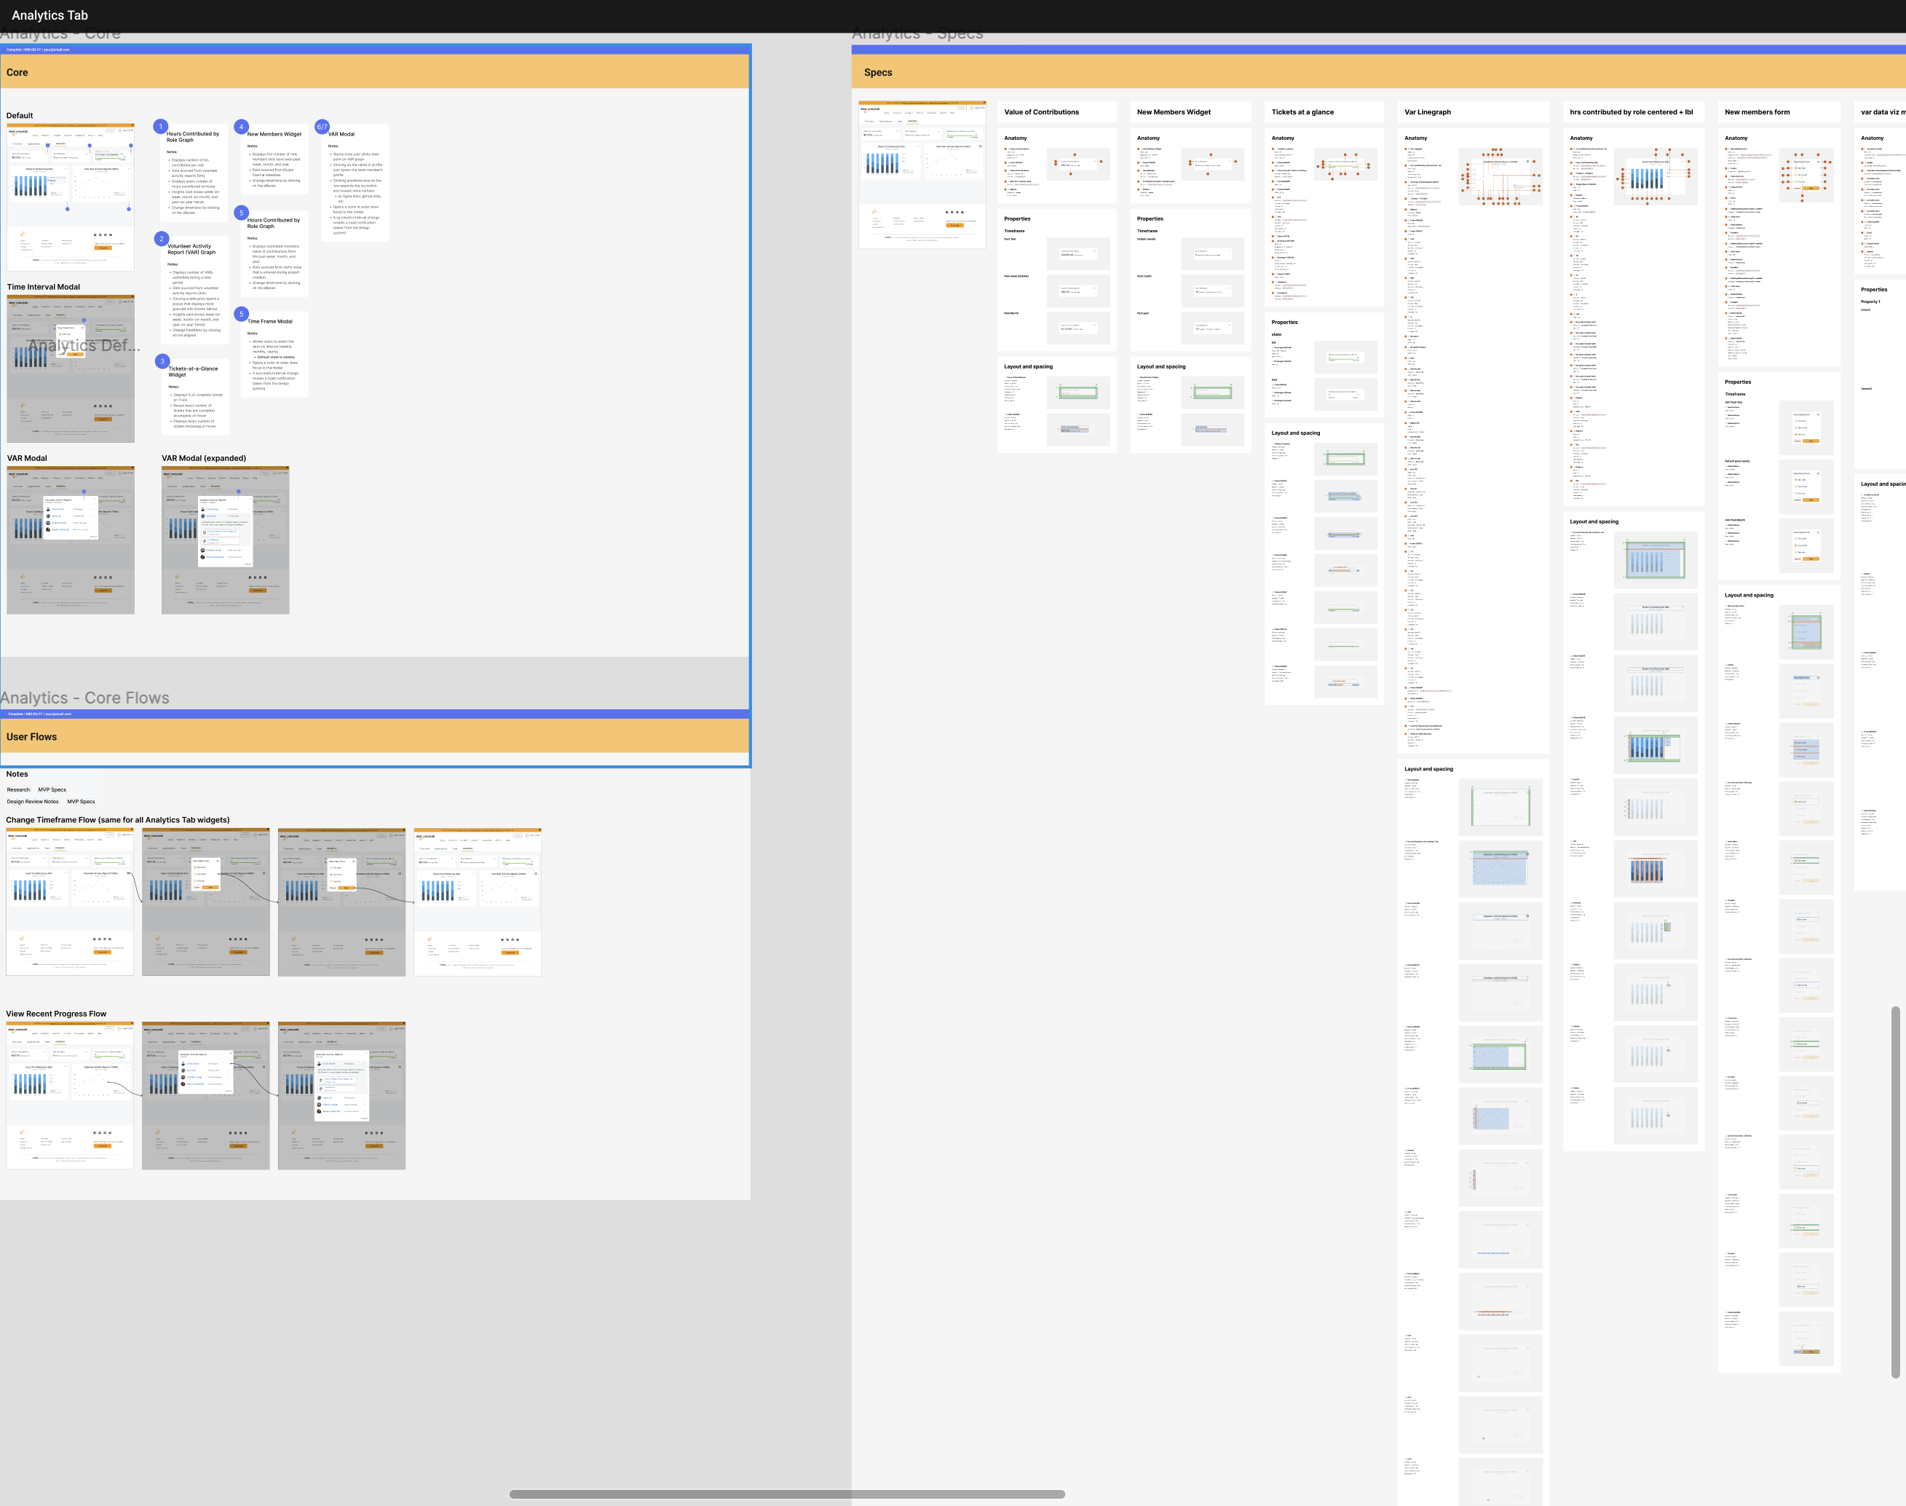Open the Research link under Notes

coord(17,790)
